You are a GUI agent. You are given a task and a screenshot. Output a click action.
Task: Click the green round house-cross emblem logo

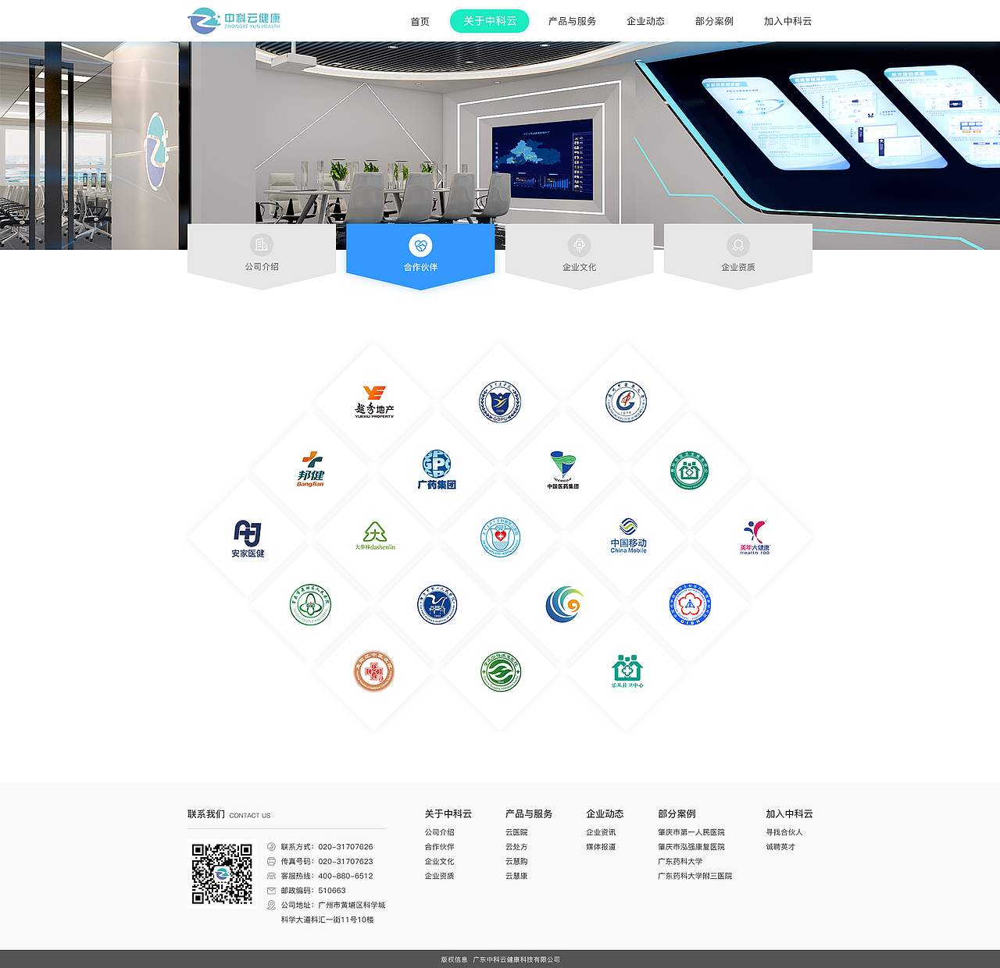(x=690, y=470)
